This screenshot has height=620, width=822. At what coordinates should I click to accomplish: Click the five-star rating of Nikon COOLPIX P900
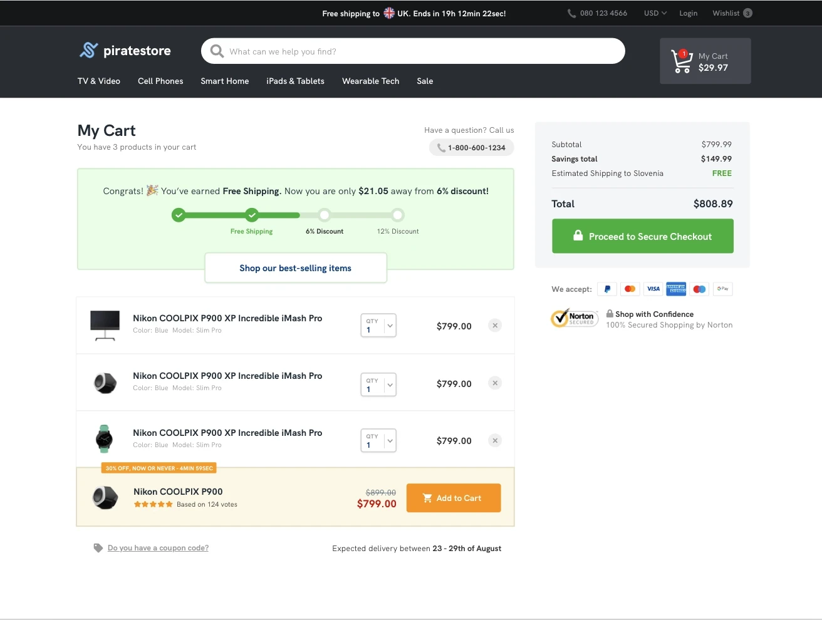[153, 504]
